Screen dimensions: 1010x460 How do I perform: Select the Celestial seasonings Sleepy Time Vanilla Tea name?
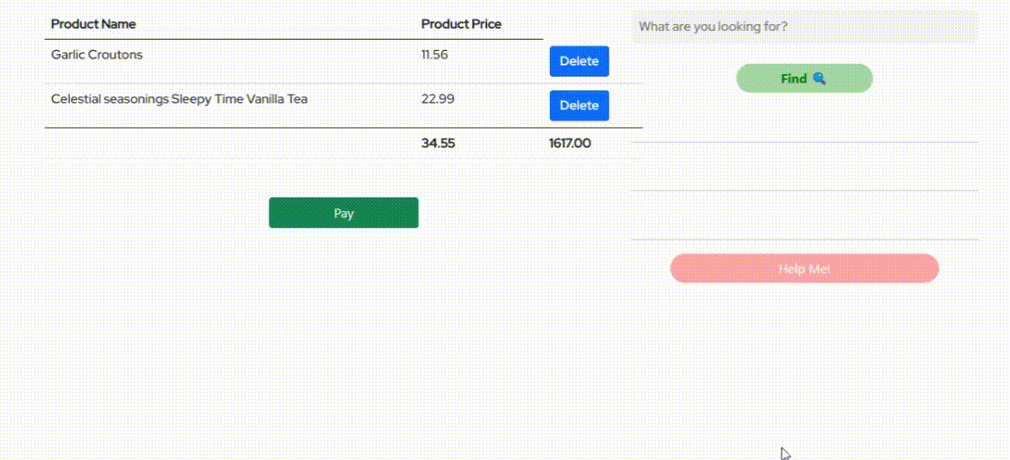tap(179, 99)
